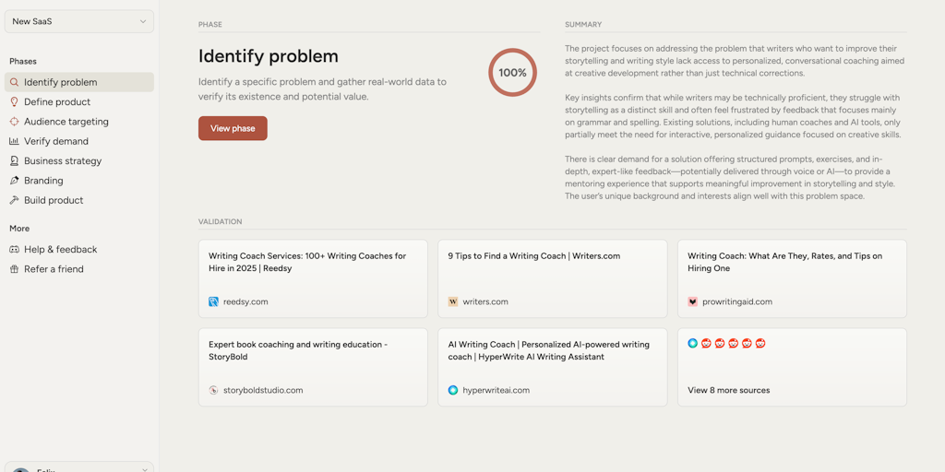Click the 100% progress ring
This screenshot has height=472, width=945.
[x=512, y=73]
